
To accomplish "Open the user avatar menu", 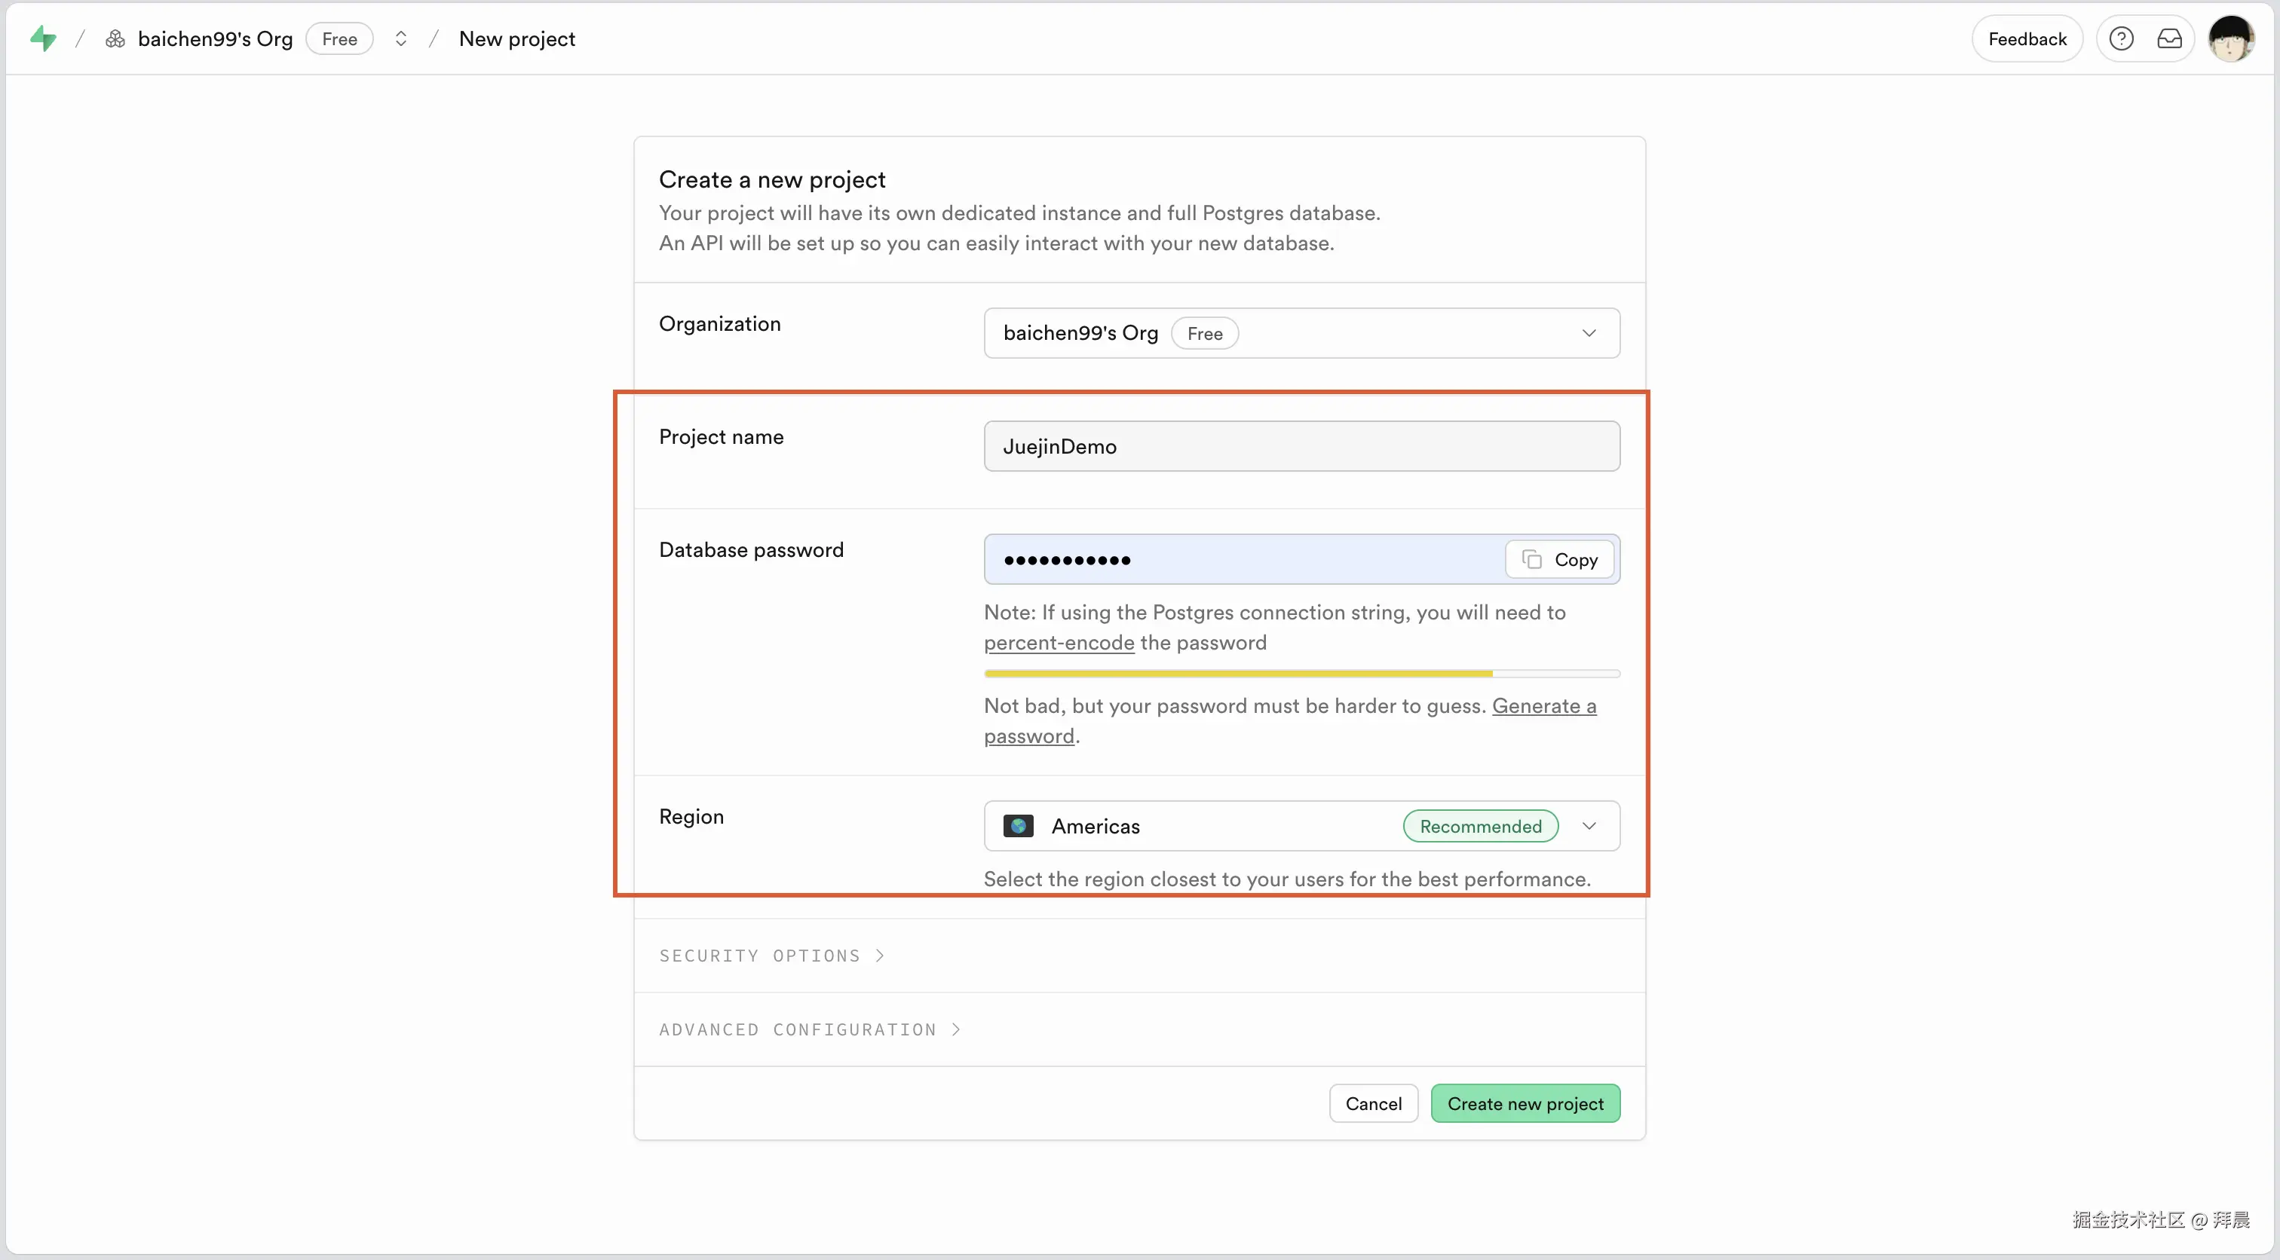I will coord(2230,38).
